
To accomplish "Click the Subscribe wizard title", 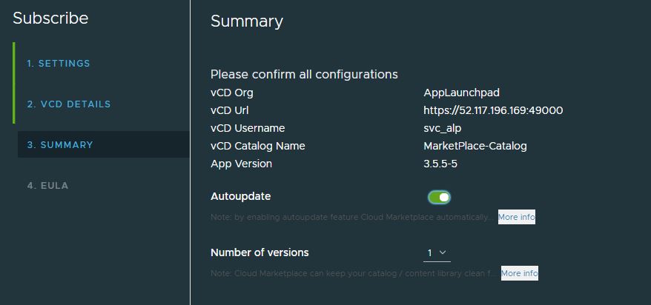I will (50, 19).
